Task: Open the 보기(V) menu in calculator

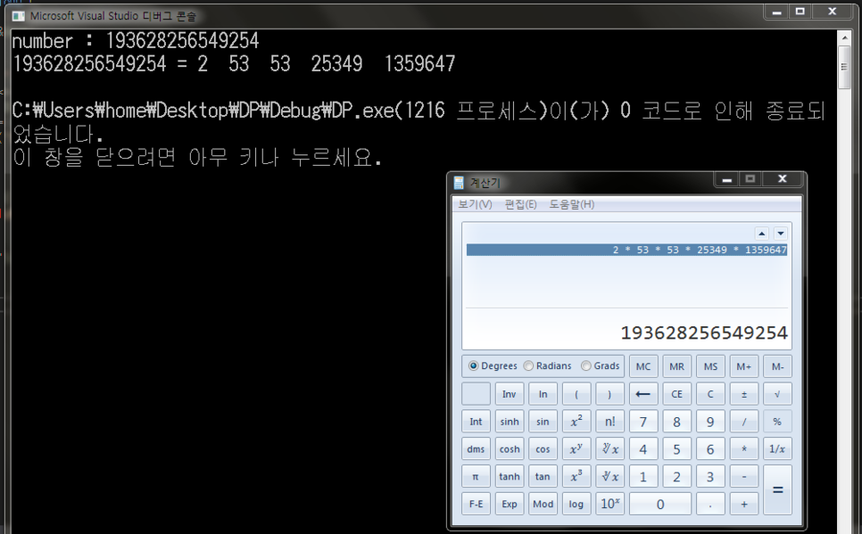Action: [x=475, y=204]
